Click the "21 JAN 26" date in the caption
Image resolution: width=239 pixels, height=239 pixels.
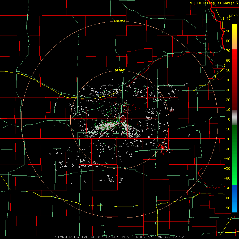click(159, 237)
